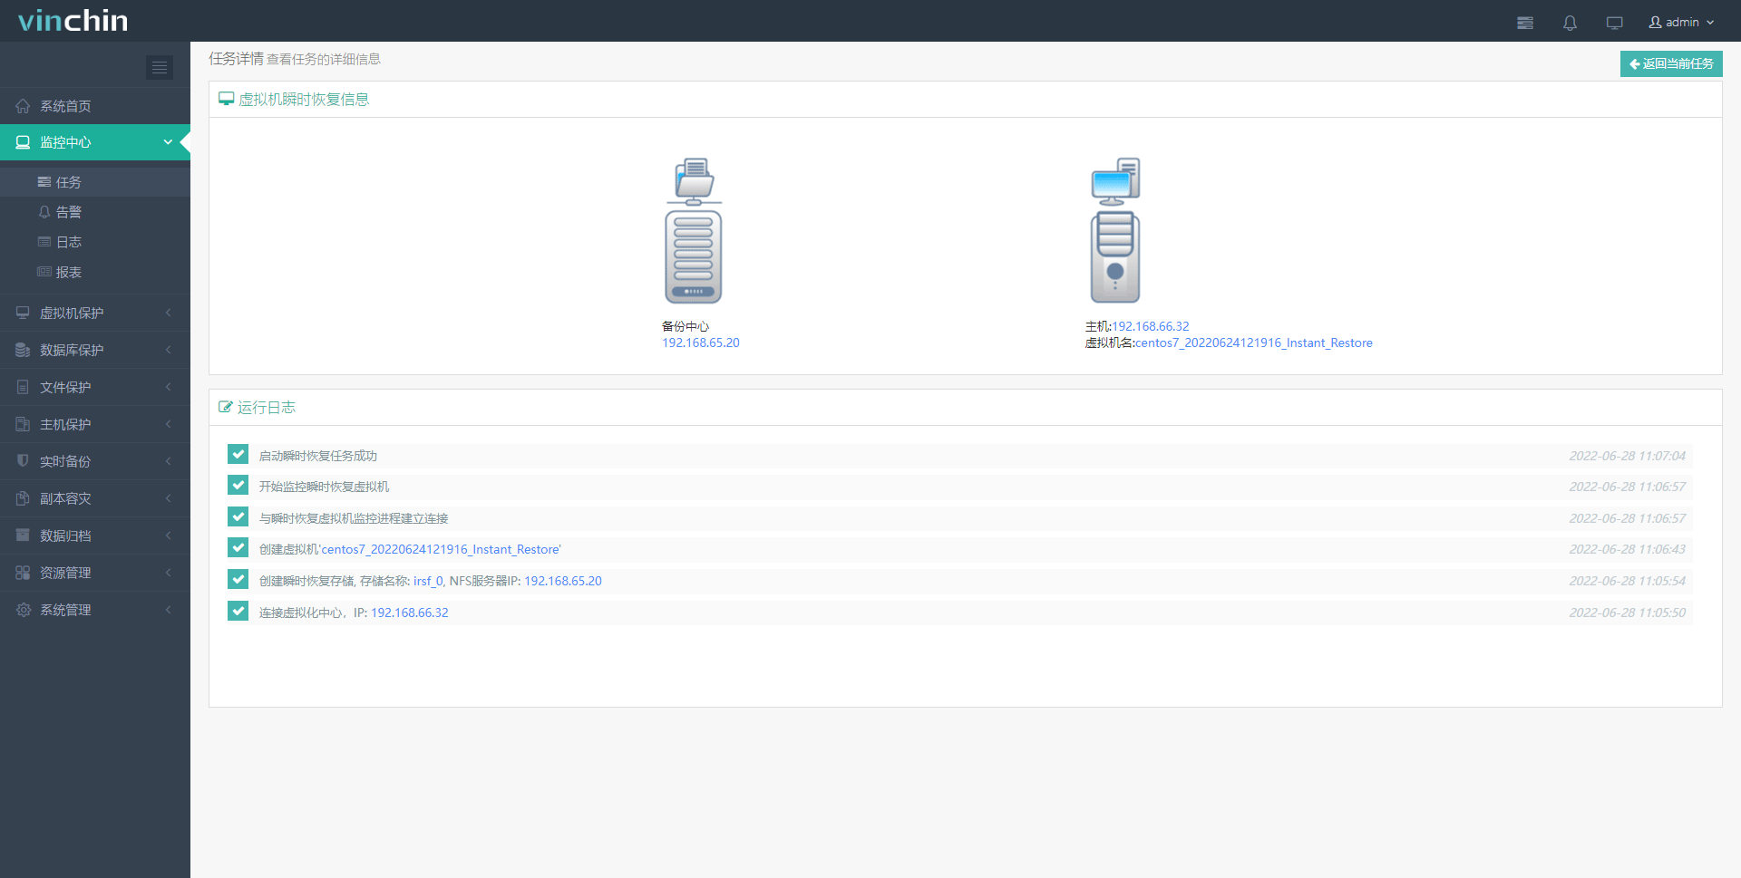Open the task list icon in top bar
The height and width of the screenshot is (878, 1741).
point(1525,23)
